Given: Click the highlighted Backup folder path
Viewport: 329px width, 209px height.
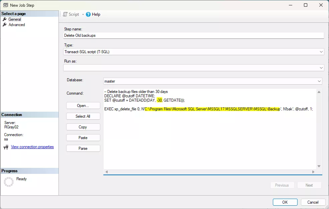Looking at the screenshot, I should tap(212, 109).
